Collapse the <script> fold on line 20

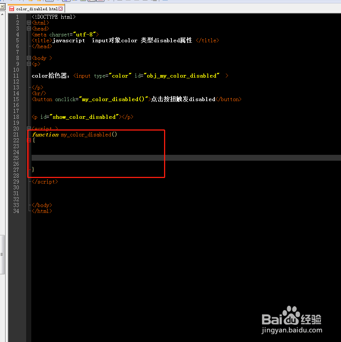coord(29,128)
